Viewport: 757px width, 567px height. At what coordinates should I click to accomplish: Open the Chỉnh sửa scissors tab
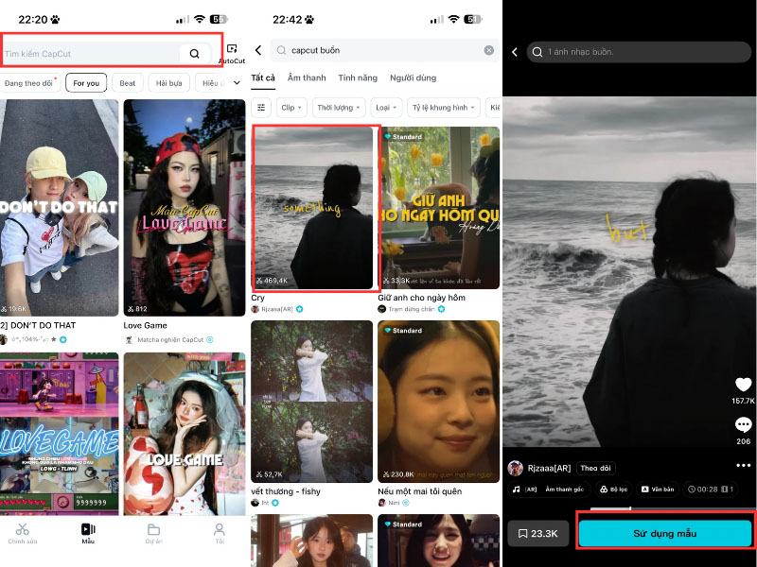pyautogui.click(x=23, y=534)
